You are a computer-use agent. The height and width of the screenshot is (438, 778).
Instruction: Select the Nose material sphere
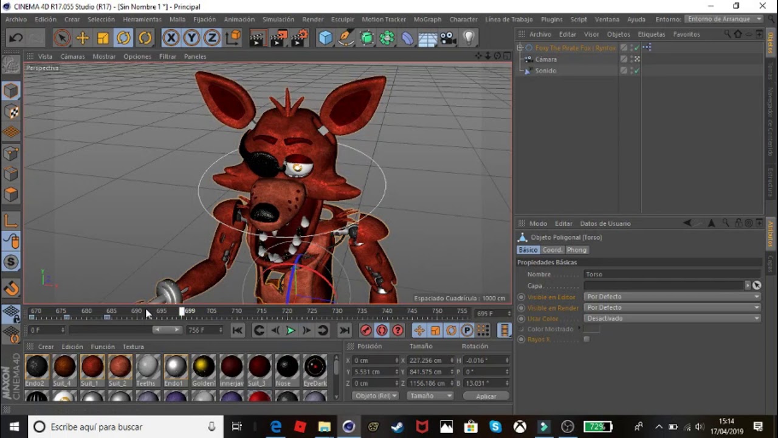coord(287,367)
